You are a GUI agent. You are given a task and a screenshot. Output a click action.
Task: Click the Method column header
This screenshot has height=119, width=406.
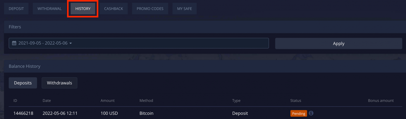coord(146,100)
